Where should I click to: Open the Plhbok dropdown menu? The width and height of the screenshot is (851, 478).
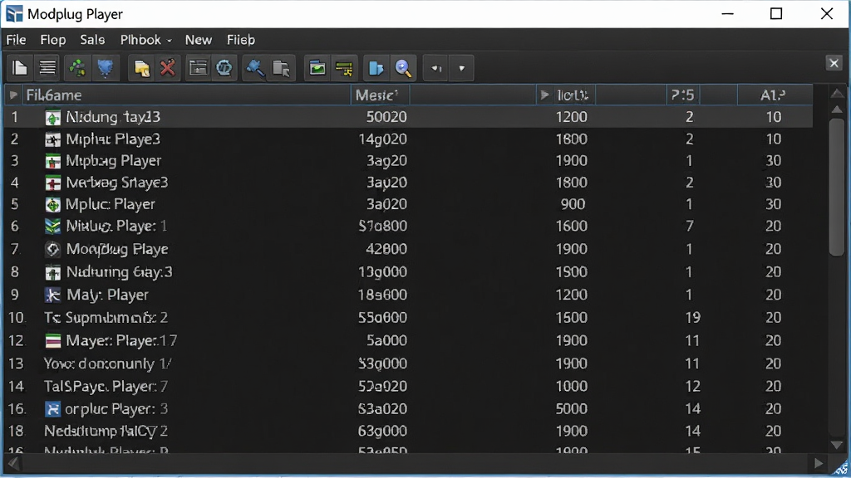146,40
